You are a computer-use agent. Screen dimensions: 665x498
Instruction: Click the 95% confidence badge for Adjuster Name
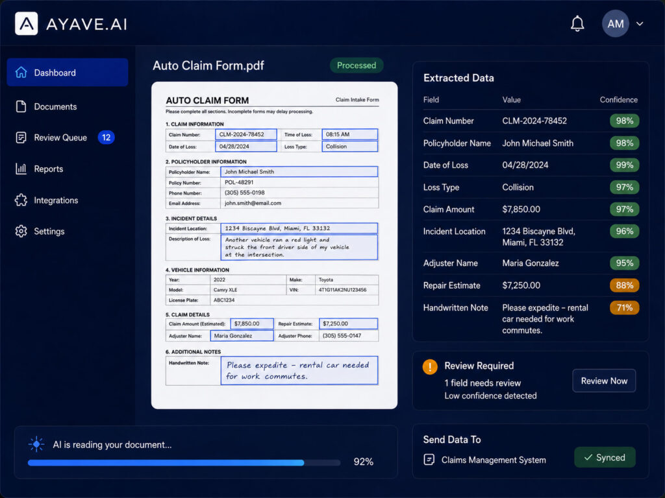point(624,263)
